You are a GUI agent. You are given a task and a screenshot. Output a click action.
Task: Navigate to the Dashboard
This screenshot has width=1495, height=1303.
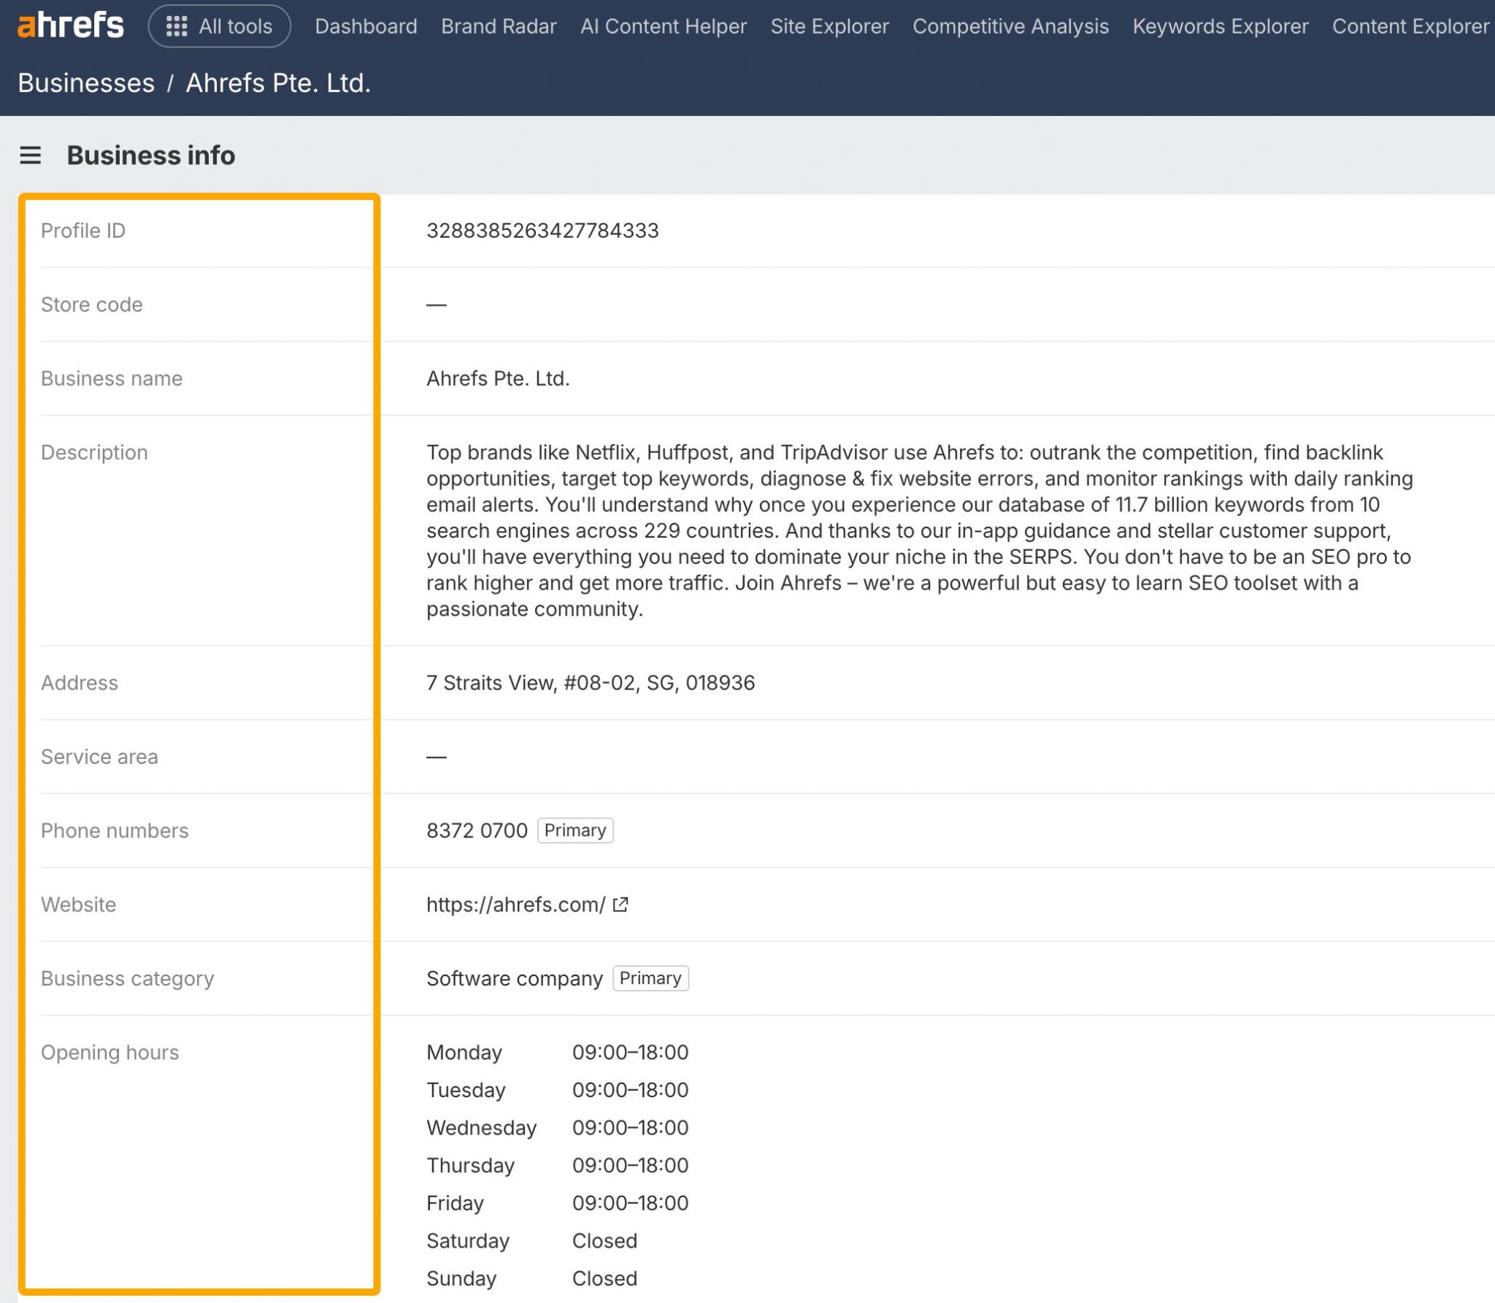(x=366, y=26)
